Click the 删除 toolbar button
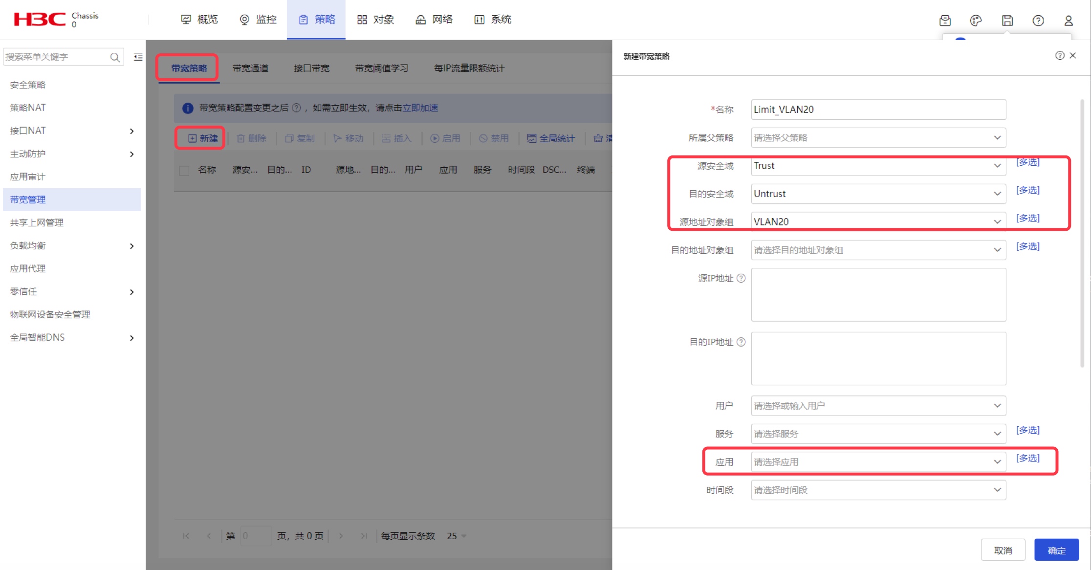 coord(251,138)
